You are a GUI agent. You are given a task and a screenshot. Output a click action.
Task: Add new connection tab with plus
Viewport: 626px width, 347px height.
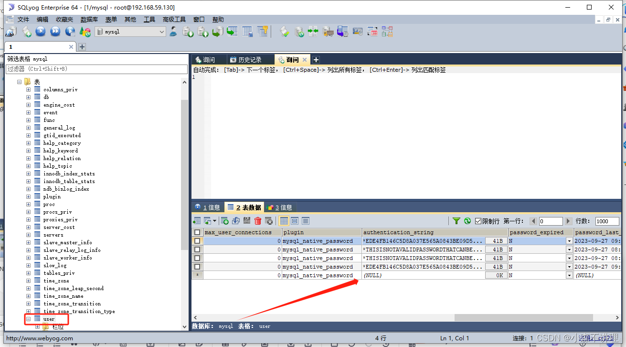point(82,47)
